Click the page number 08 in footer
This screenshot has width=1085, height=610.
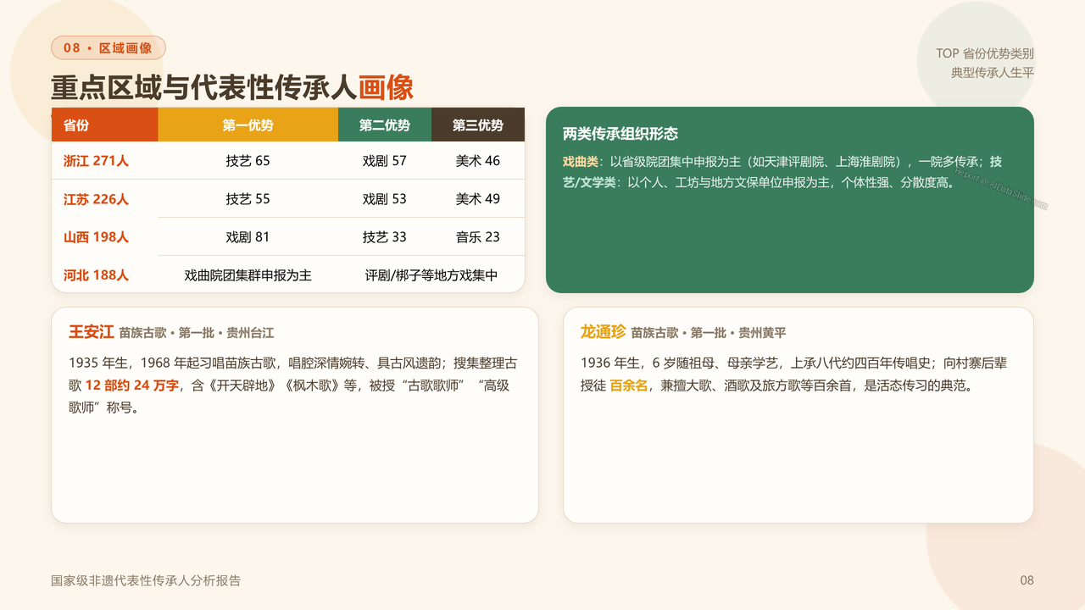1027,580
